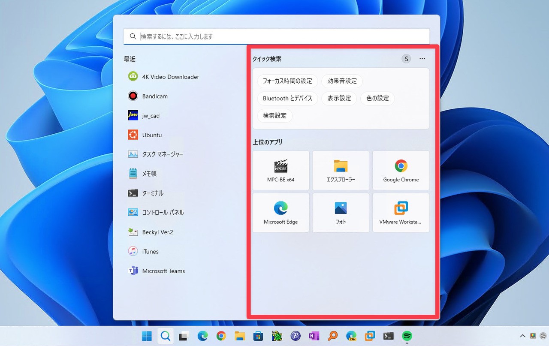The height and width of the screenshot is (346, 549).
Task: Open Spotify from the taskbar
Action: (407, 336)
